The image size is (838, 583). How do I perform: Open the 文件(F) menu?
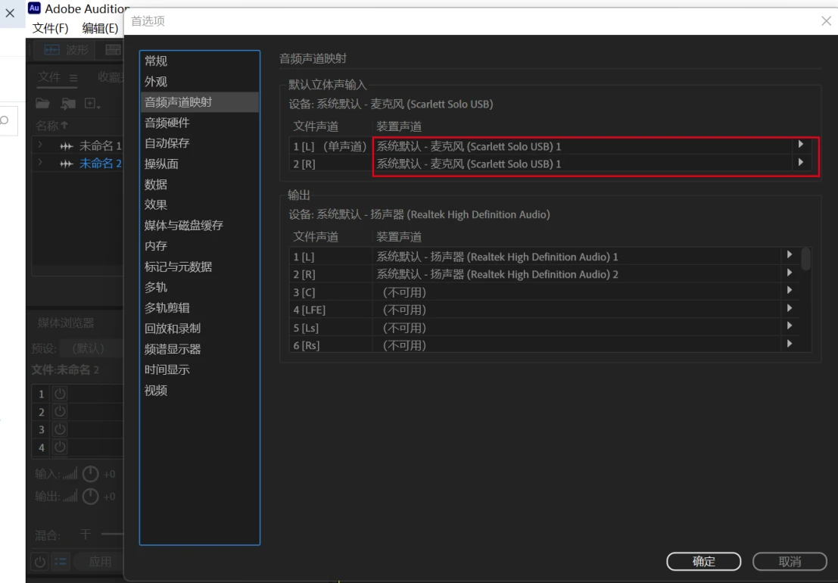click(50, 28)
